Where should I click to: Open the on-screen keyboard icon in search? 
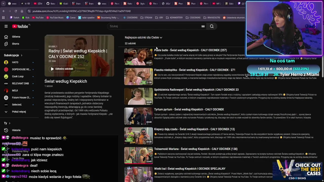(203, 26)
